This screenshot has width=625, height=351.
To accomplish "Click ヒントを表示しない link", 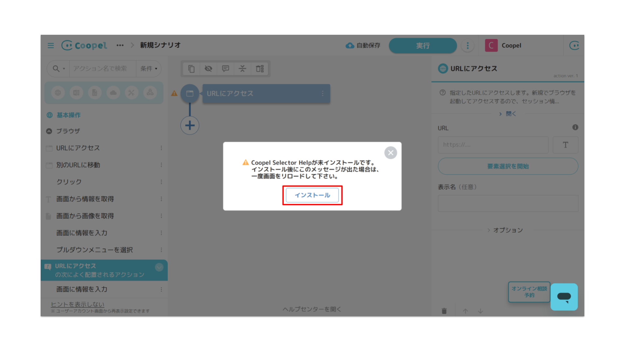I will point(77,304).
